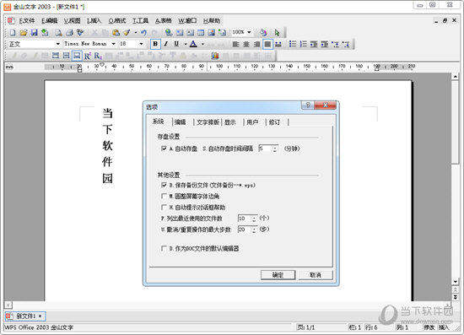Click the highlighted footer layout icon
The image size is (464, 335).
(x=77, y=56)
